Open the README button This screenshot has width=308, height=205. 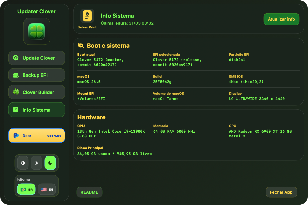tap(89, 192)
